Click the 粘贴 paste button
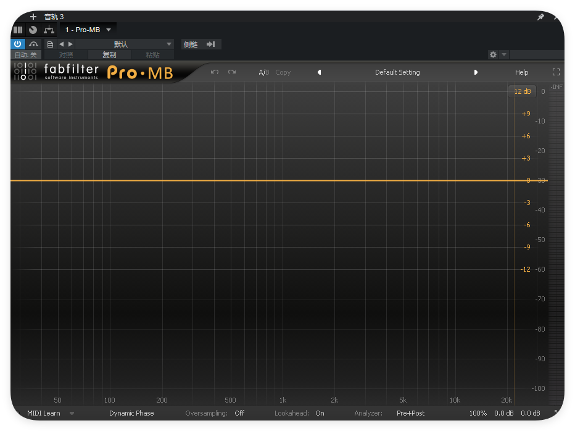 click(x=152, y=55)
